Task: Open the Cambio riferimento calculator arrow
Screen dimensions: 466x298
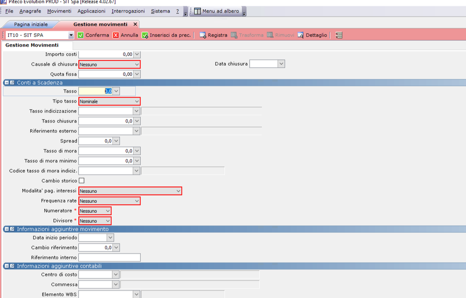Action: [116, 248]
